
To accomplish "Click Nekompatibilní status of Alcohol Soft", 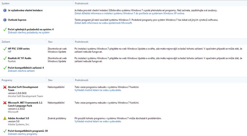I will pyautogui.click(x=56, y=87).
